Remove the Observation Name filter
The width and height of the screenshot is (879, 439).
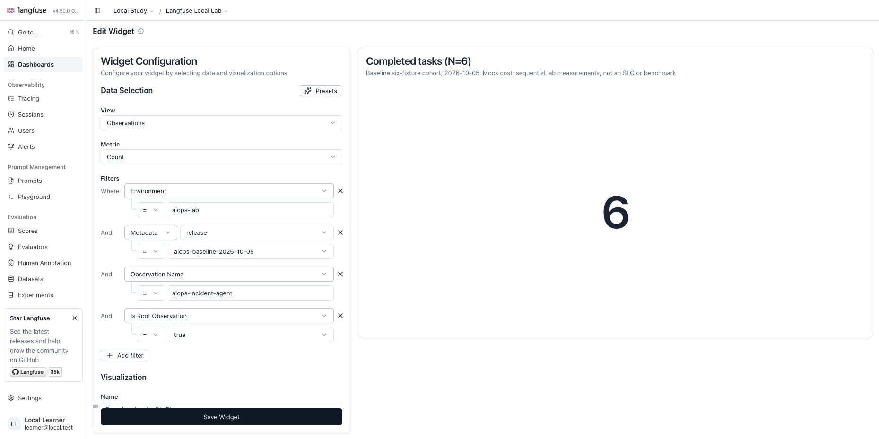[x=340, y=274]
